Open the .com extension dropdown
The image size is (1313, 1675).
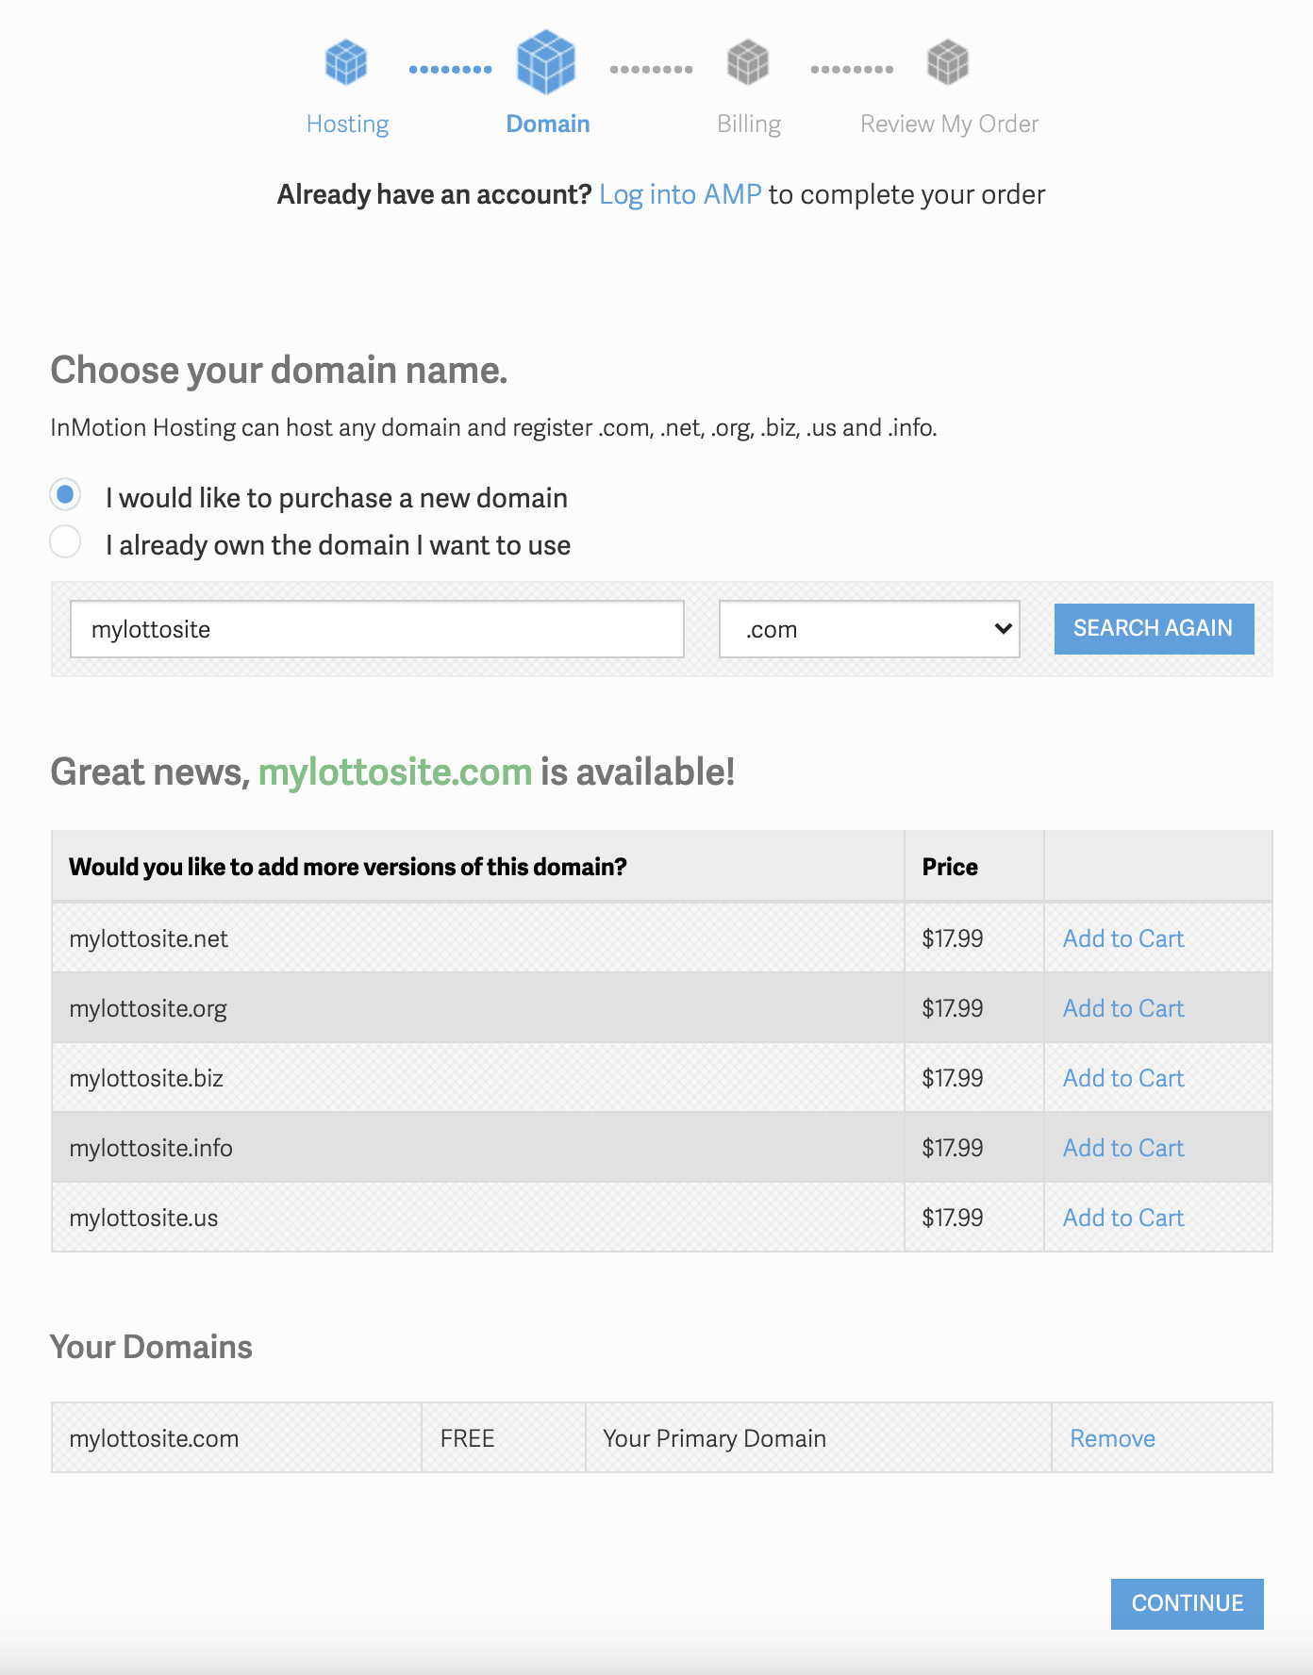[x=870, y=629]
